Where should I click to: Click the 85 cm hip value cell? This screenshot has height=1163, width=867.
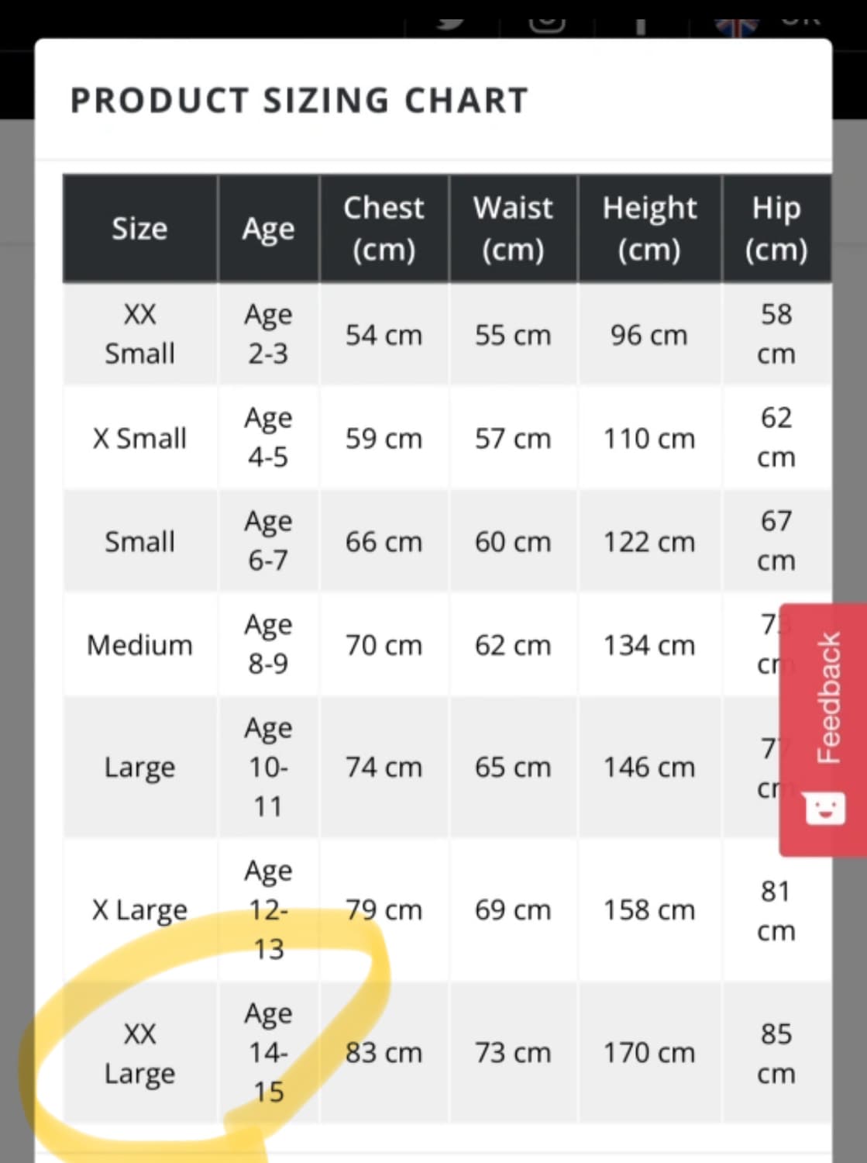click(x=777, y=1052)
